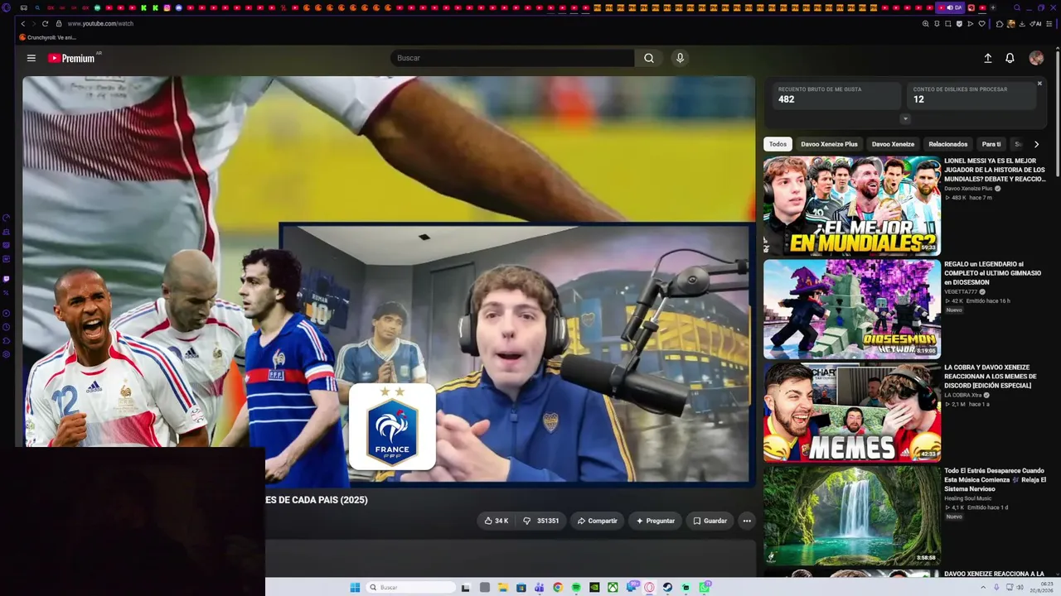Open more actions menu (three dots)
The image size is (1061, 596).
(x=747, y=521)
